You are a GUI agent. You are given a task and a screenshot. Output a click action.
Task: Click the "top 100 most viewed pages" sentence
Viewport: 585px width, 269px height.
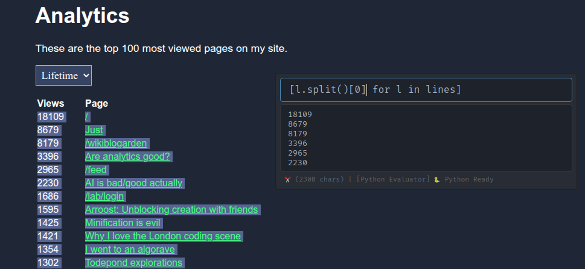click(162, 48)
